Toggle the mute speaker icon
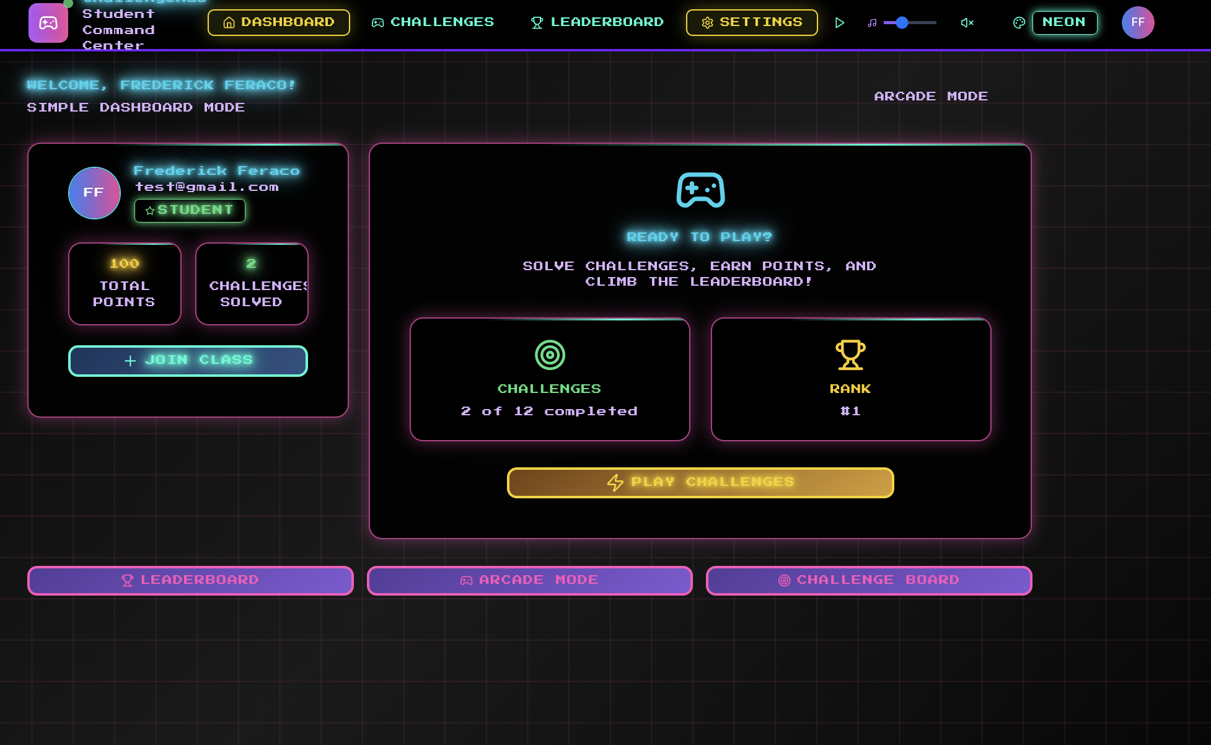Viewport: 1211px width, 745px height. point(967,23)
